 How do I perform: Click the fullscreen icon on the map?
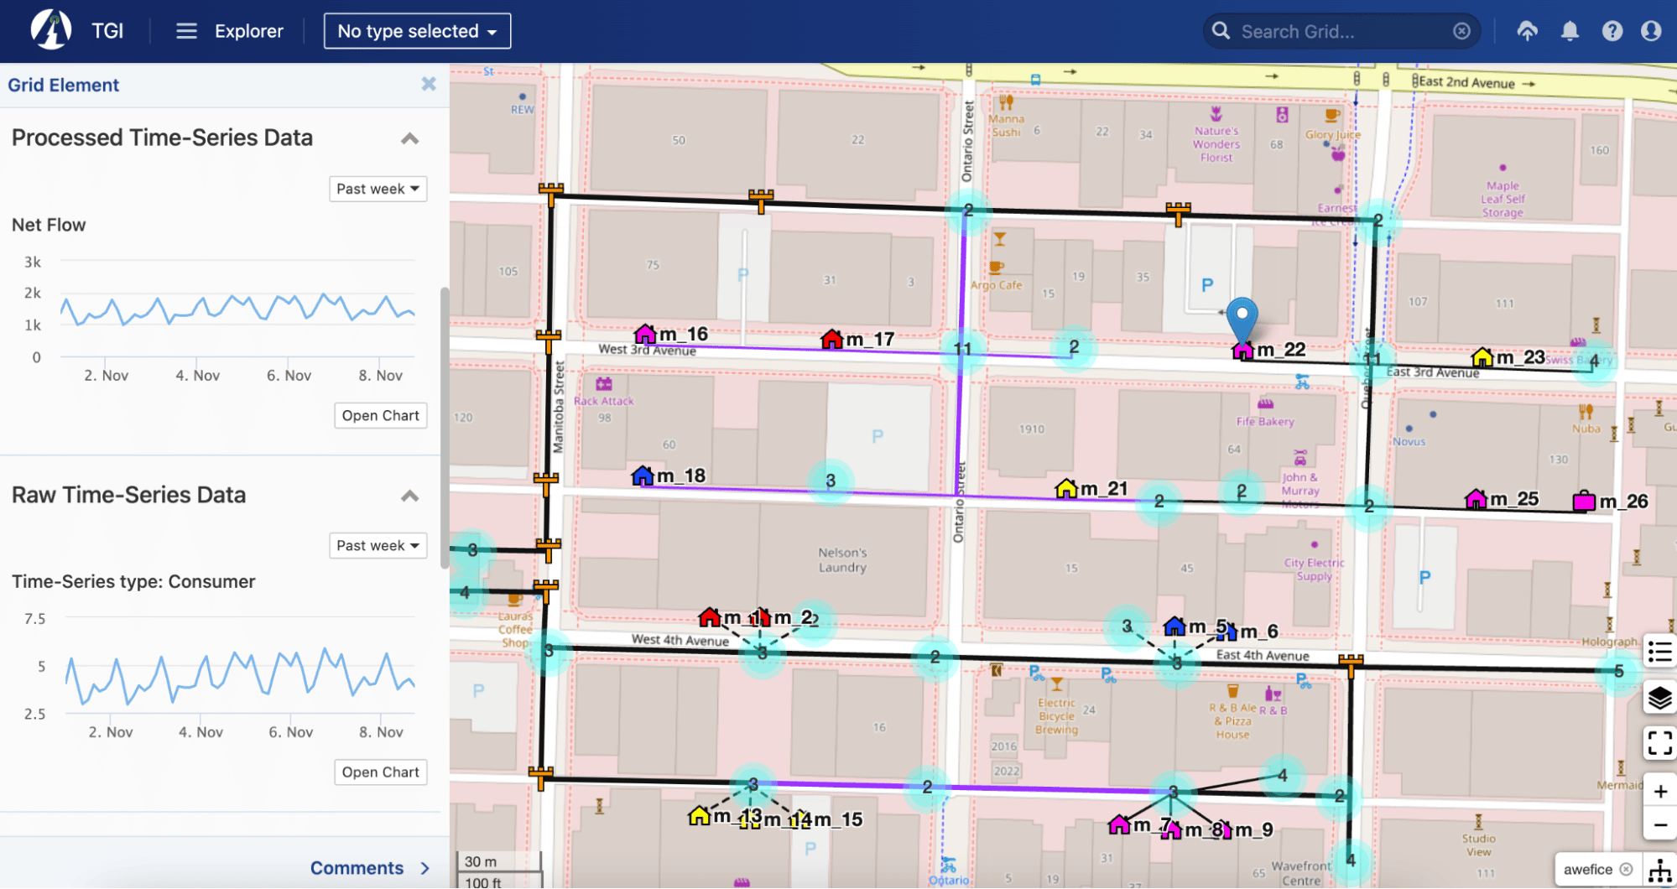click(x=1659, y=742)
